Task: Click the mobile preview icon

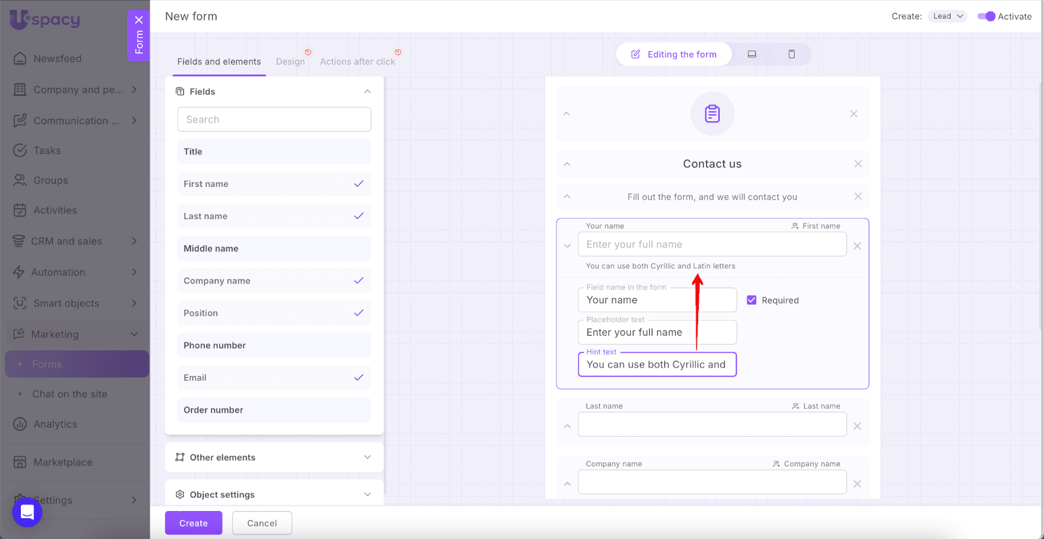Action: click(x=791, y=54)
